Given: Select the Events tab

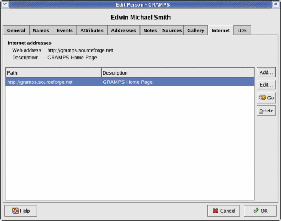Looking at the screenshot, I should tap(65, 30).
